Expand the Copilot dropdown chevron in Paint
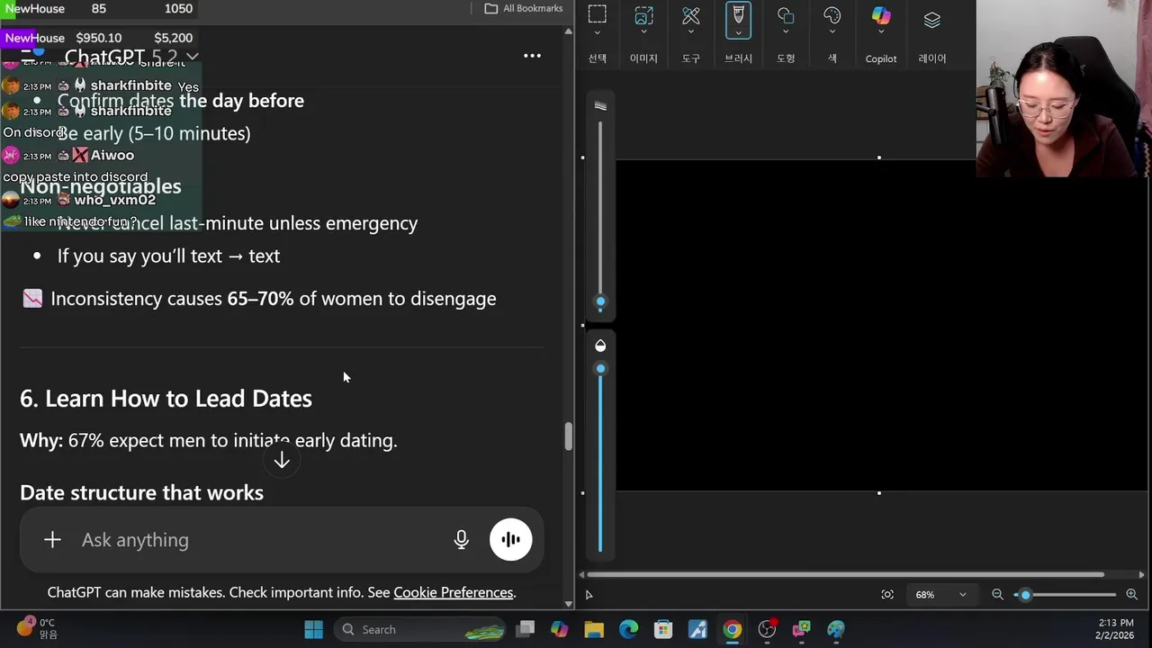 [881, 33]
